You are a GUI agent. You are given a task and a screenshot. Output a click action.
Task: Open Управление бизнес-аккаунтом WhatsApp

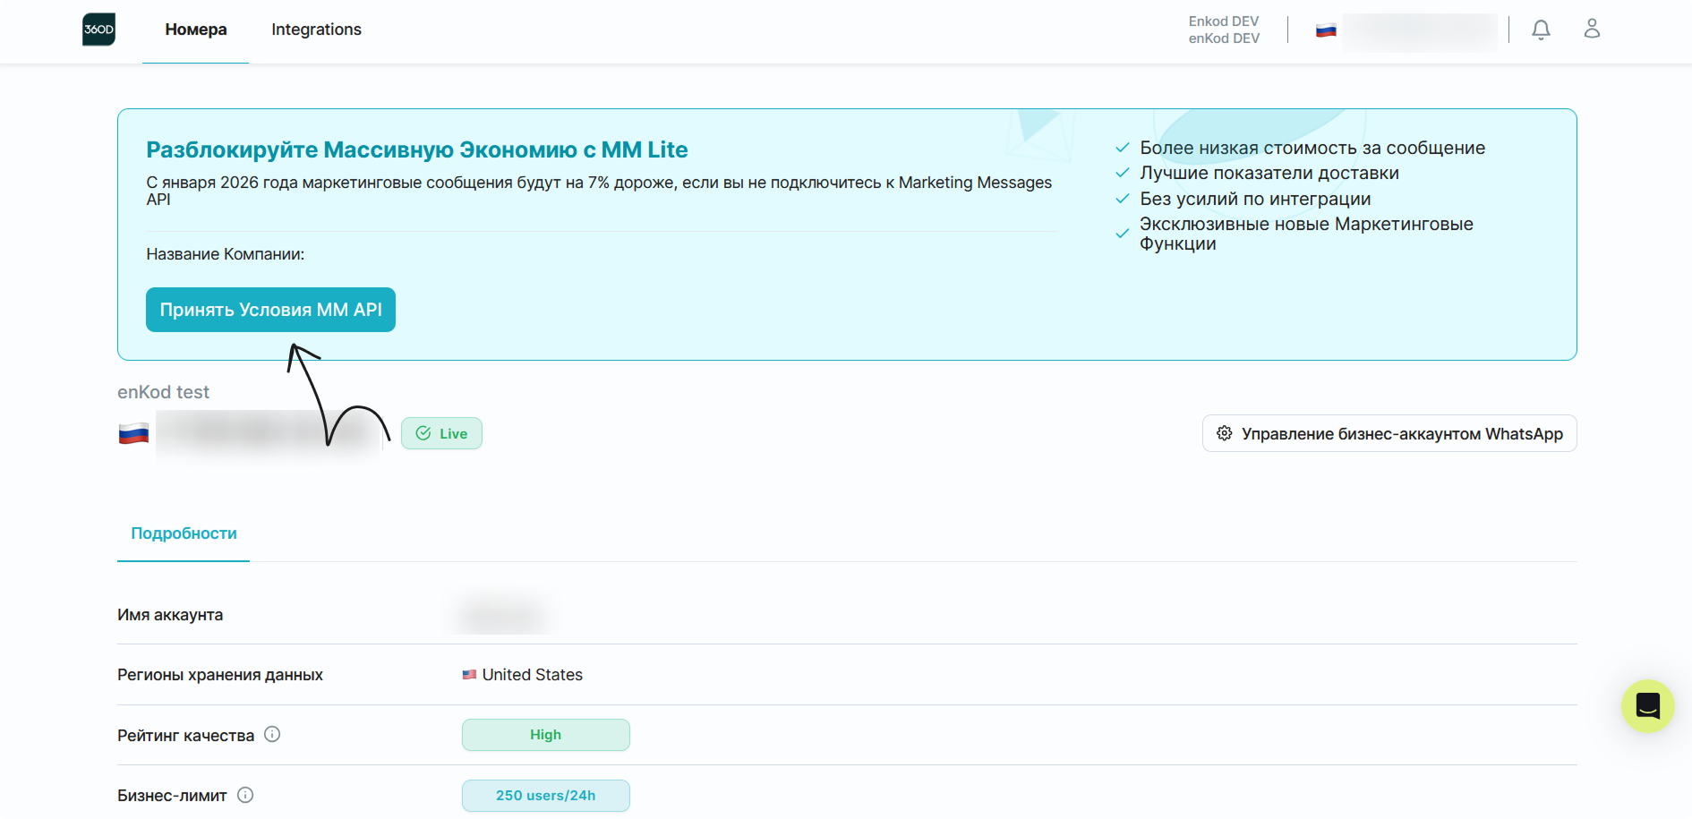coord(1389,434)
